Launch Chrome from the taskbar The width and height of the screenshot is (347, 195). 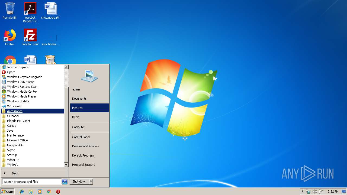[49, 191]
